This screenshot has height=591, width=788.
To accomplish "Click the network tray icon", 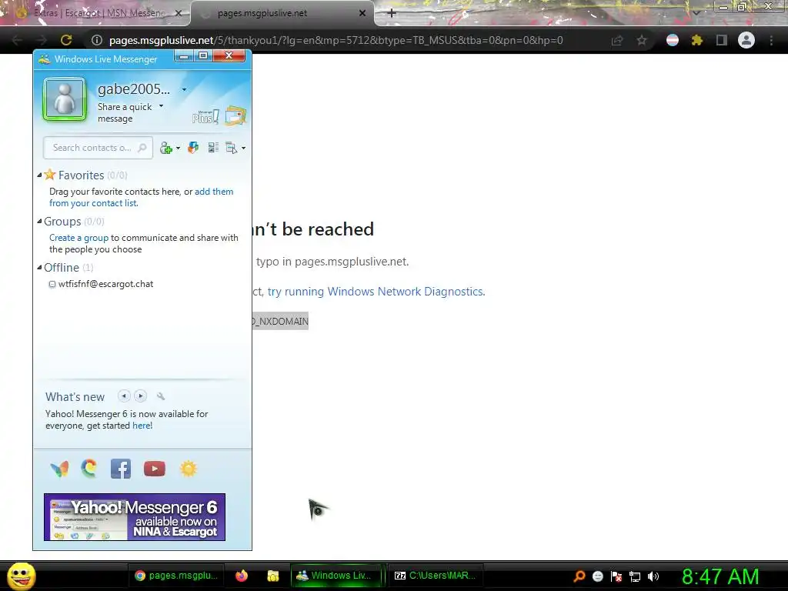I will (635, 576).
